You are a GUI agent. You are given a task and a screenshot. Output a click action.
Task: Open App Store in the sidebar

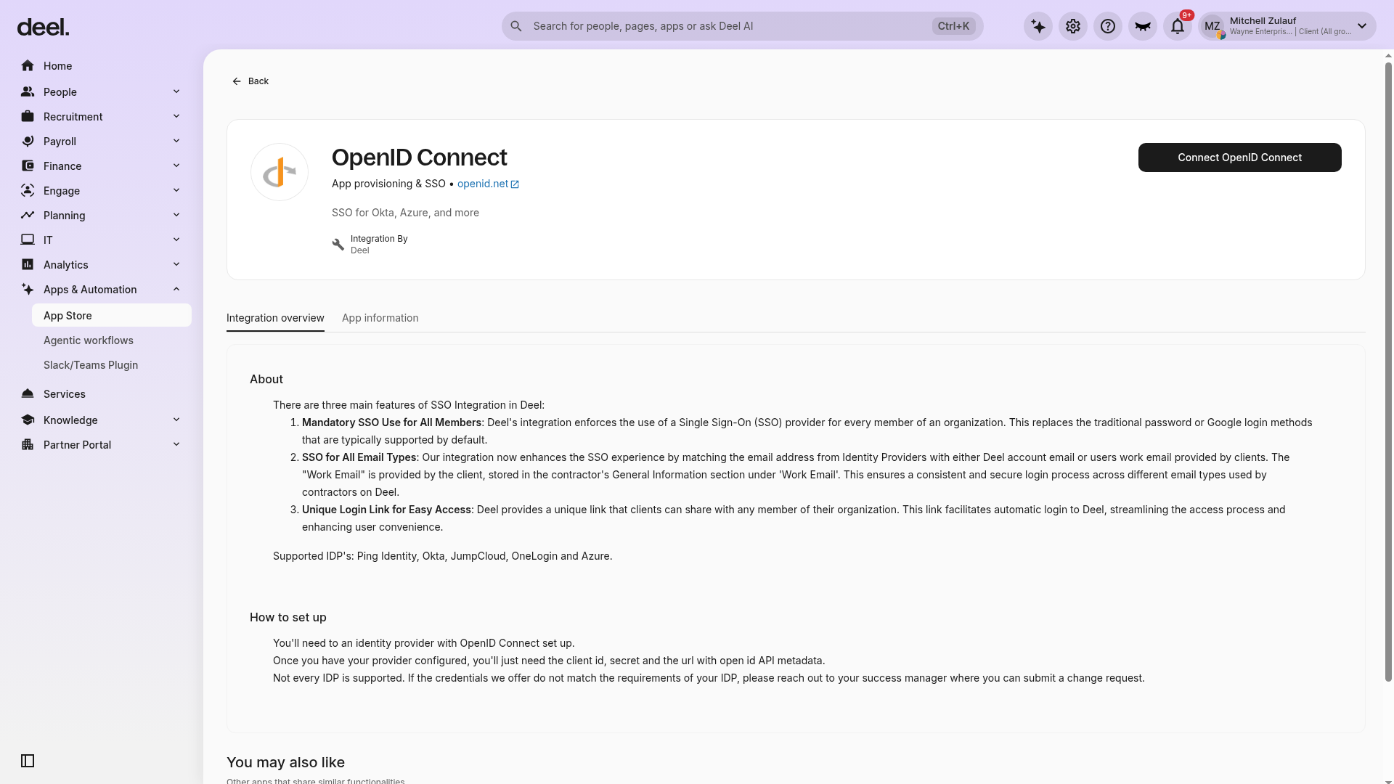pos(112,316)
